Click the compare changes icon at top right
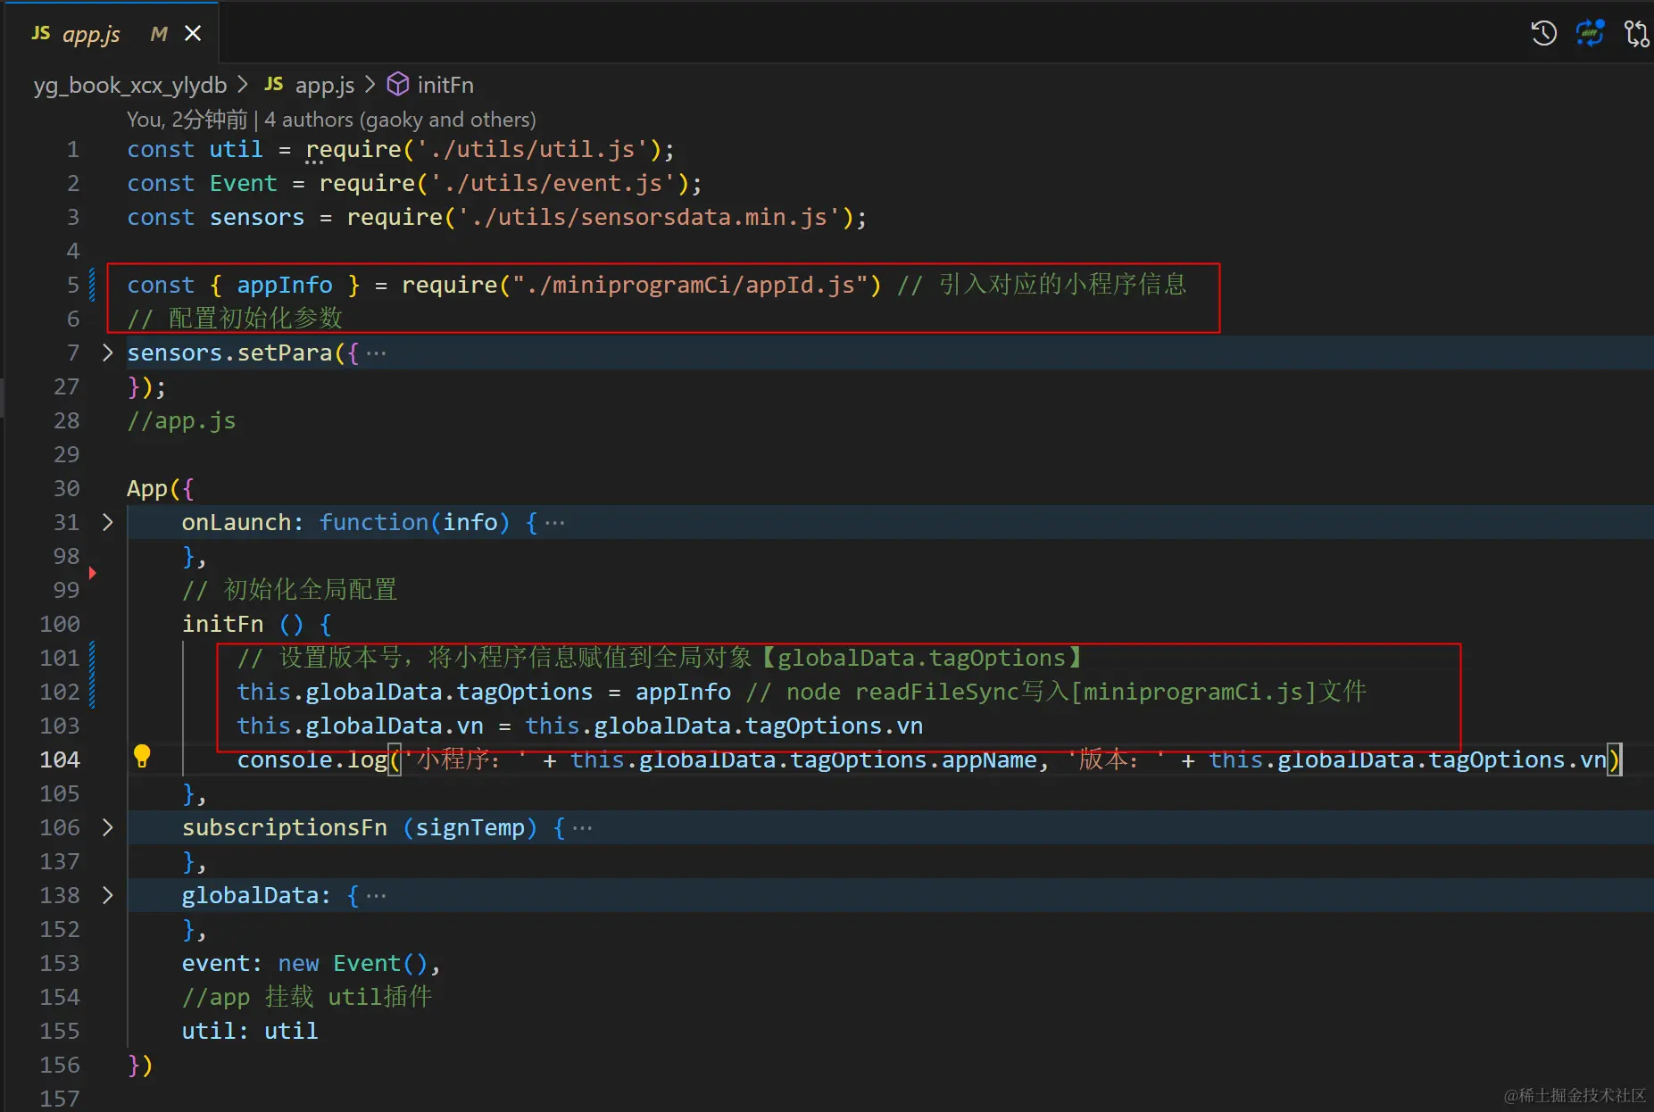This screenshot has width=1654, height=1112. click(x=1636, y=34)
